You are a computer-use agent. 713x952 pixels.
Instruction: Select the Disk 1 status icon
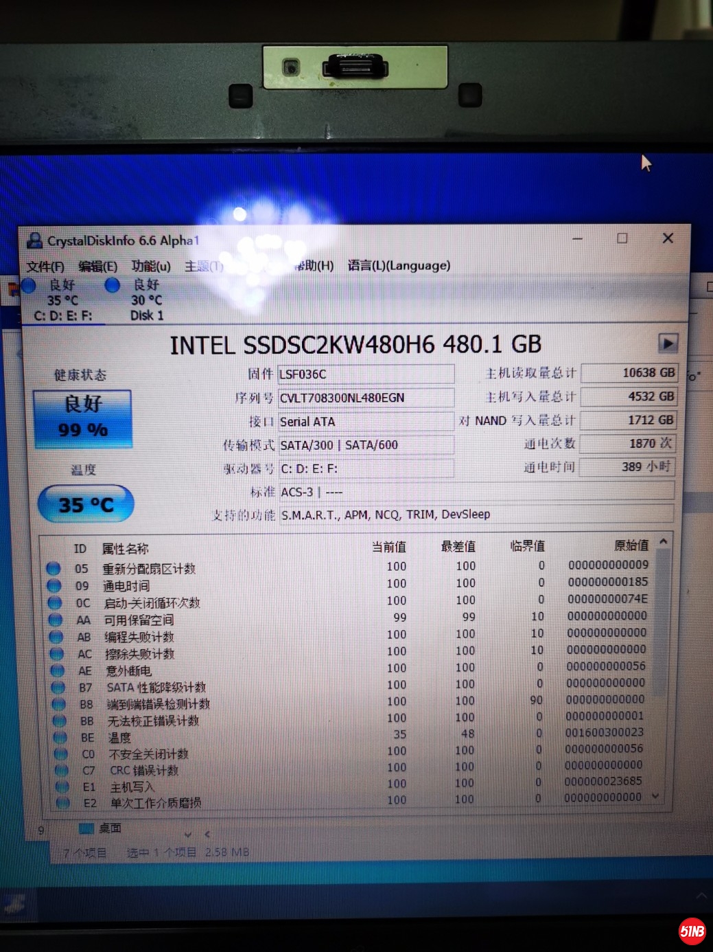click(113, 285)
